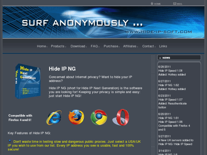This screenshot has height=155, width=207.
Task: Click Added: Reauthenticate button news text
Action: 173,106
